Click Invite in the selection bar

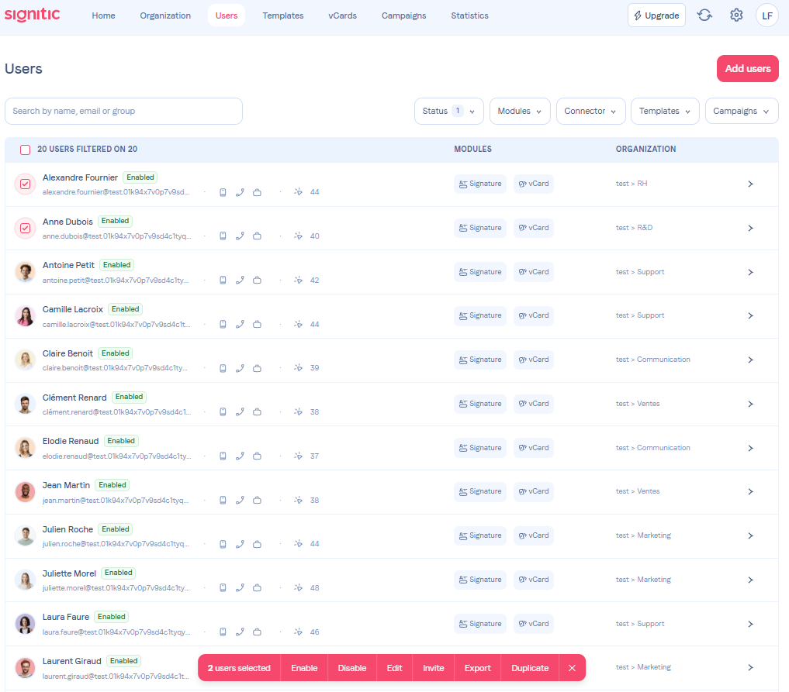[433, 668]
